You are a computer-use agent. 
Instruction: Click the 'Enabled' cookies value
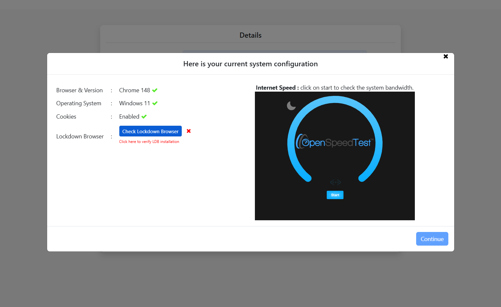pyautogui.click(x=129, y=117)
